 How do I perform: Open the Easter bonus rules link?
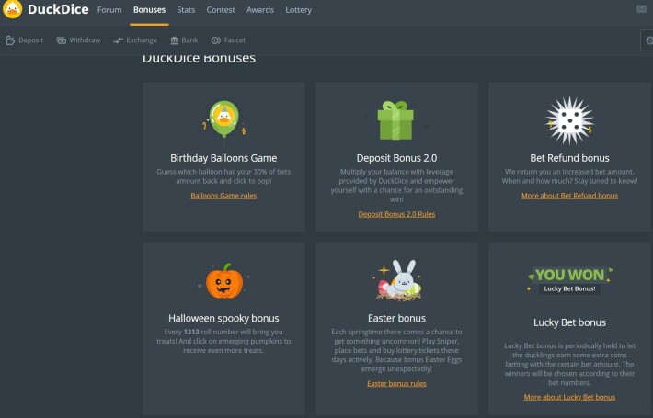point(396,383)
